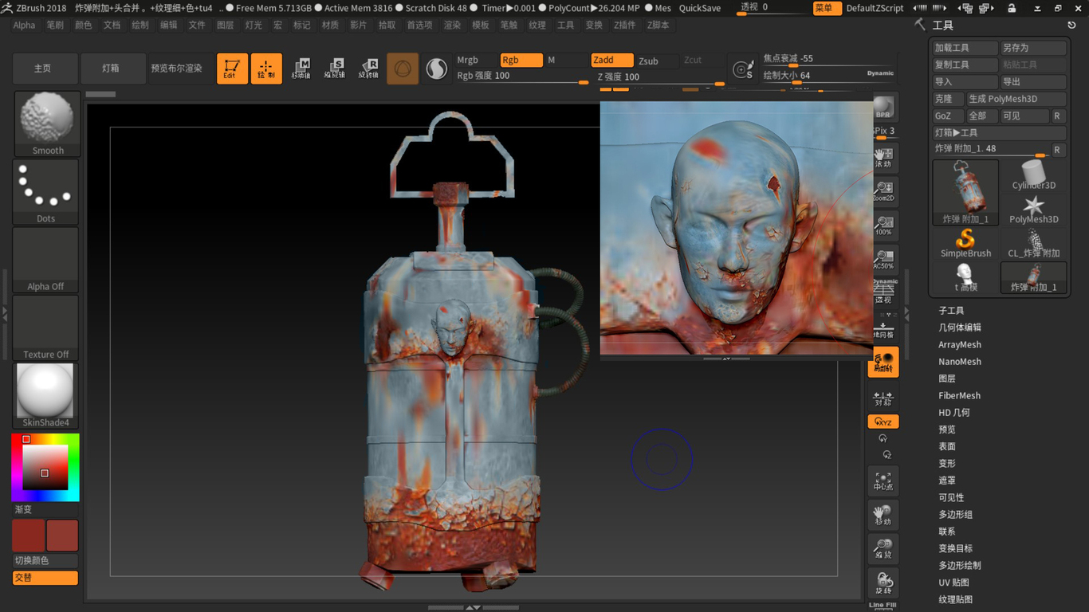The height and width of the screenshot is (612, 1089).
Task: Click the 生成 PolyMesh3D button
Action: tap(1016, 99)
